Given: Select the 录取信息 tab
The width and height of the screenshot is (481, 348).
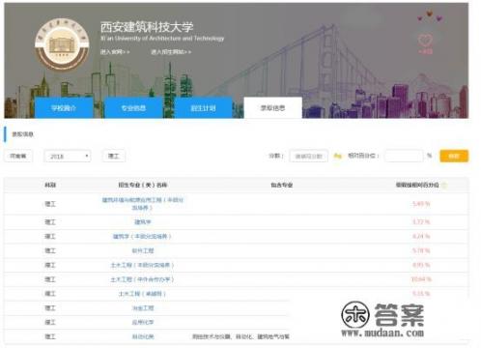Looking at the screenshot, I should (x=272, y=107).
